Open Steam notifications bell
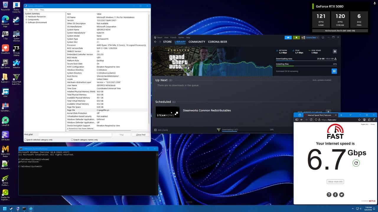 [x=296, y=38]
